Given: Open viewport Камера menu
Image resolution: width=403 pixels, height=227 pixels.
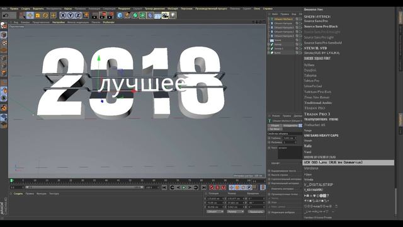Looking at the screenshot, I should point(25,23).
